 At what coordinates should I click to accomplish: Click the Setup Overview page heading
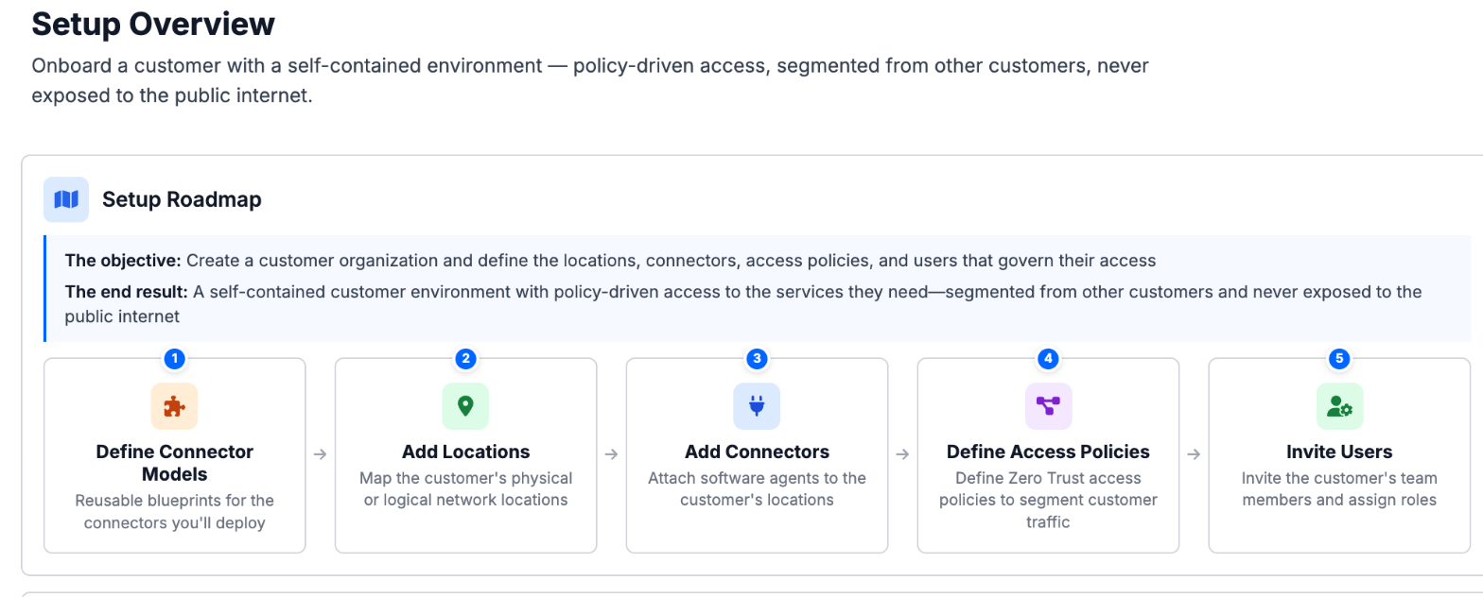click(x=153, y=24)
